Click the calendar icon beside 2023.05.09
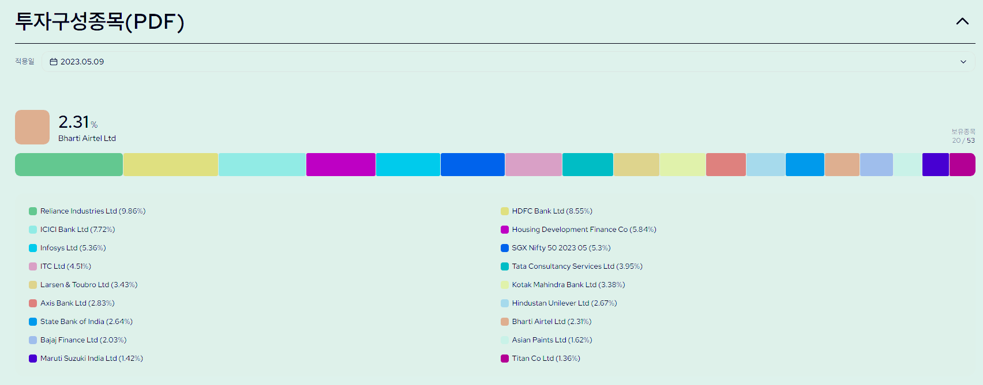Viewport: 983px width, 385px height. pos(54,62)
